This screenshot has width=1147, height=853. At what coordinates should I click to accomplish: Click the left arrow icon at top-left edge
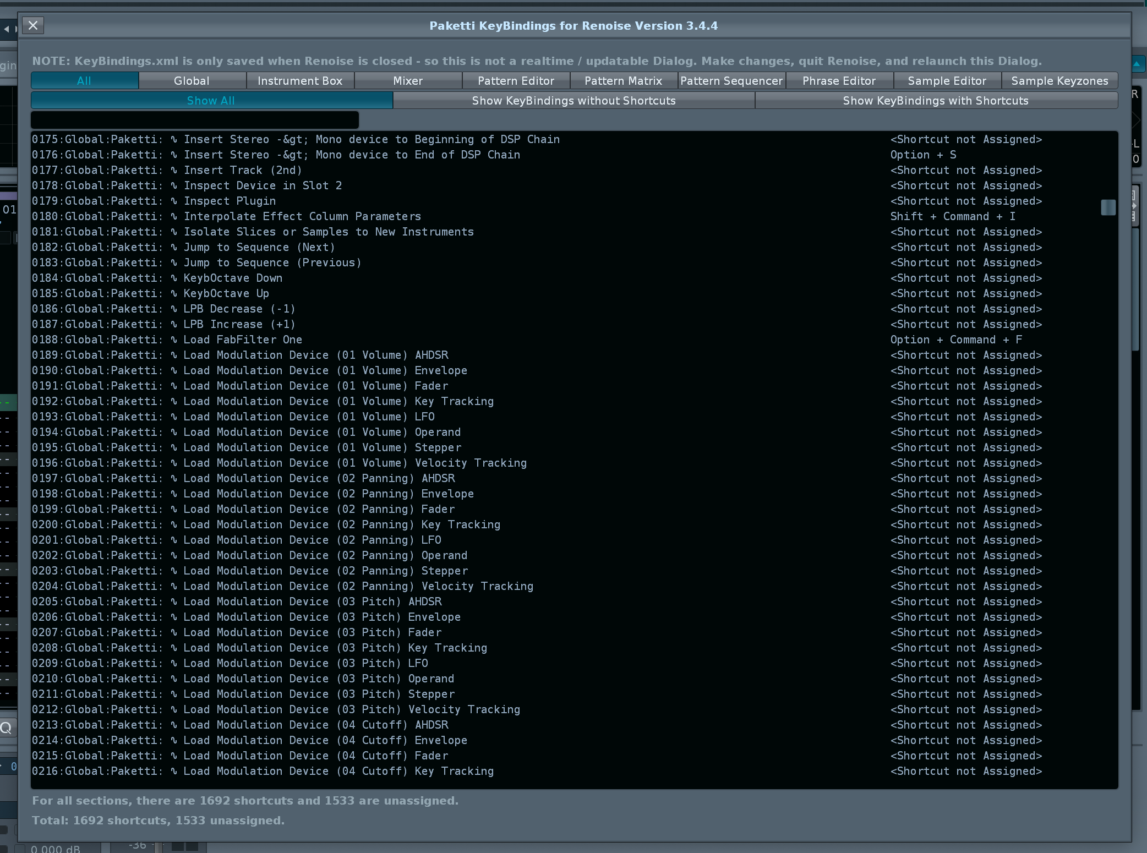coord(7,29)
